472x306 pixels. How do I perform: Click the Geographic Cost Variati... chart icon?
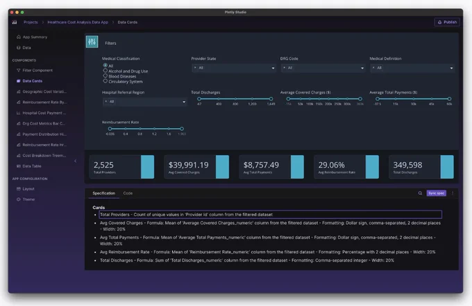click(18, 91)
